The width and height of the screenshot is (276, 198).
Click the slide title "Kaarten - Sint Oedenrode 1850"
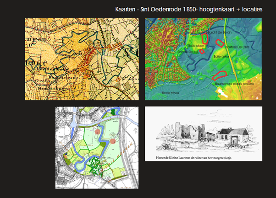(189, 9)
